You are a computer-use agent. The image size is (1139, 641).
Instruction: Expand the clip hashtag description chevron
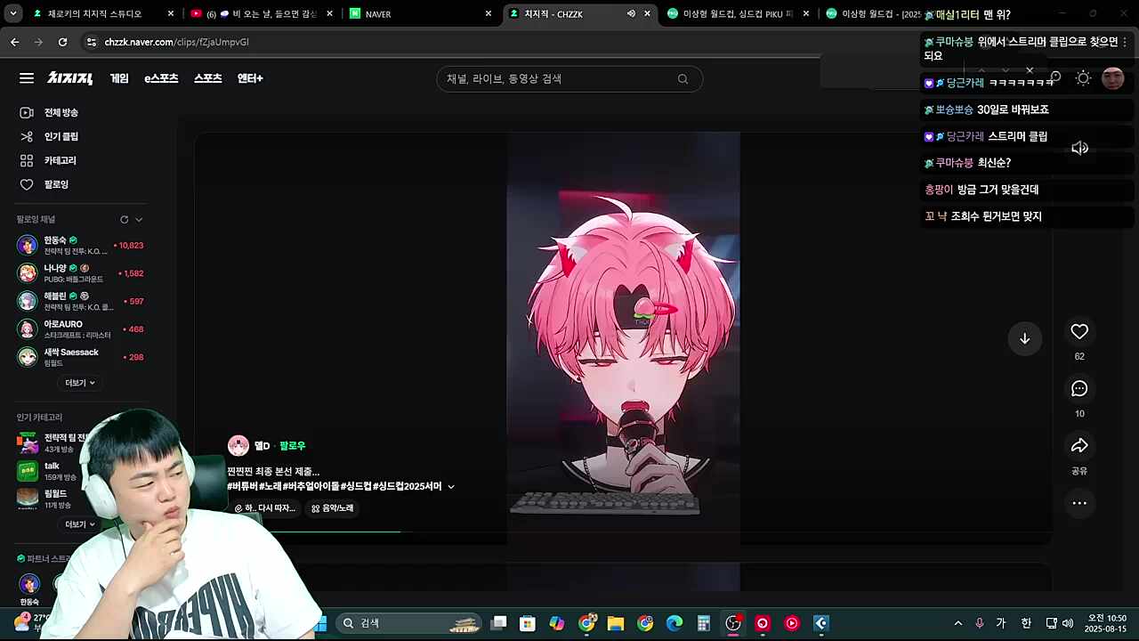pos(451,486)
